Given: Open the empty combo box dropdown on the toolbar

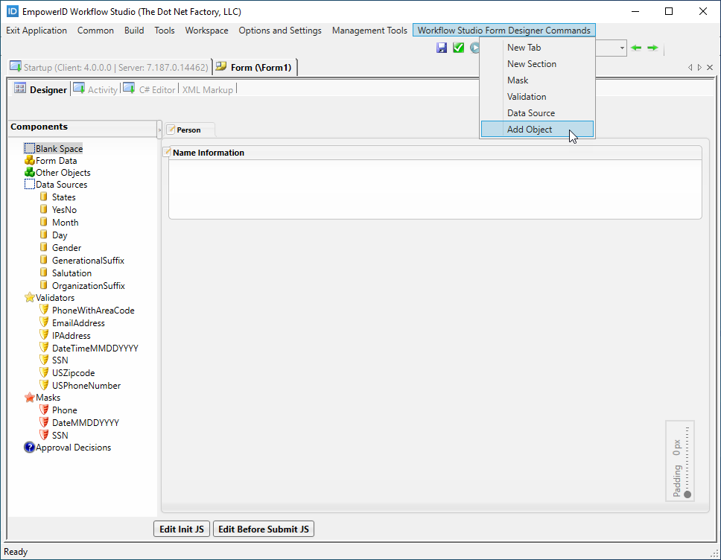Looking at the screenshot, I should (622, 47).
